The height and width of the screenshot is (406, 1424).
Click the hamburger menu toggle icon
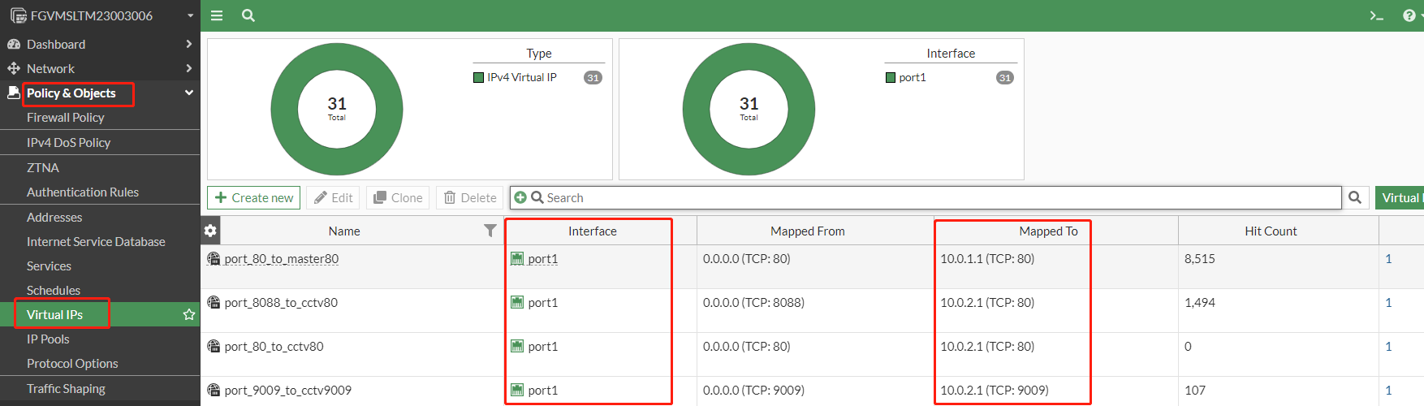pos(217,15)
